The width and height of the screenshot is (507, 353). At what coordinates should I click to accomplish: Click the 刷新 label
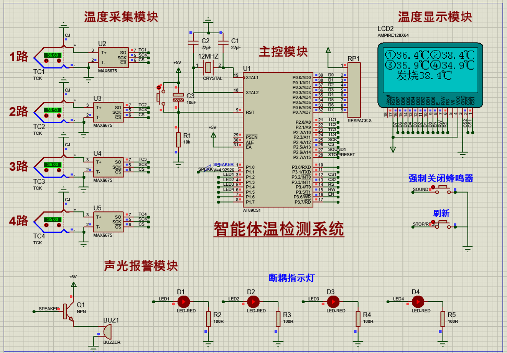(x=441, y=213)
